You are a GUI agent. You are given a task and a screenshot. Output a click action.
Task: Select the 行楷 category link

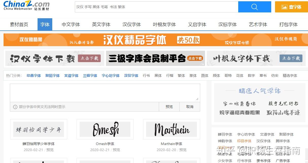pyautogui.click(x=170, y=76)
